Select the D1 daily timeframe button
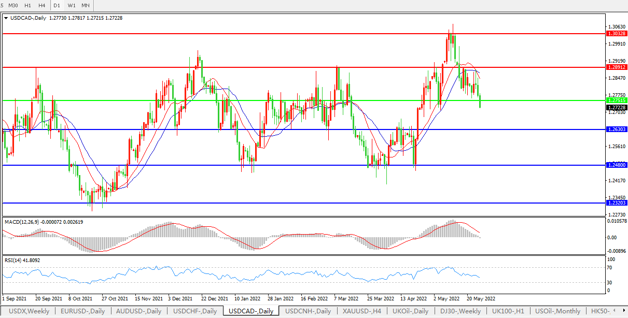628x318 pixels. 57,5
